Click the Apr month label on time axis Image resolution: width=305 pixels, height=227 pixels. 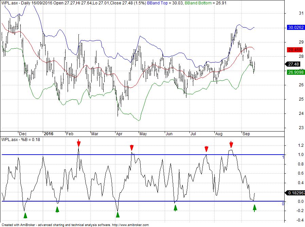coord(119,134)
